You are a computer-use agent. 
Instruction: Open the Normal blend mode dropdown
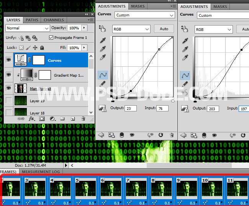(28, 28)
